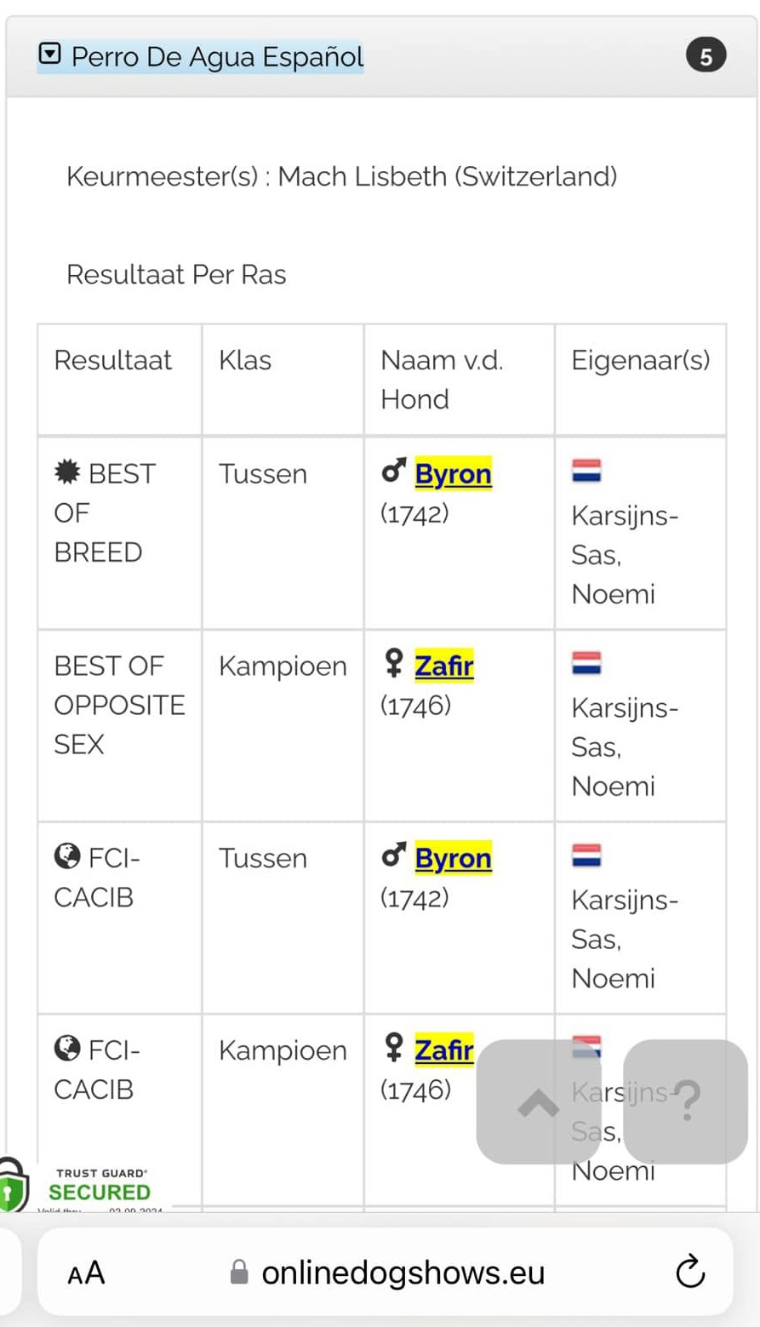
Task: Tap the female symbol beside first Zafir
Action: click(393, 665)
